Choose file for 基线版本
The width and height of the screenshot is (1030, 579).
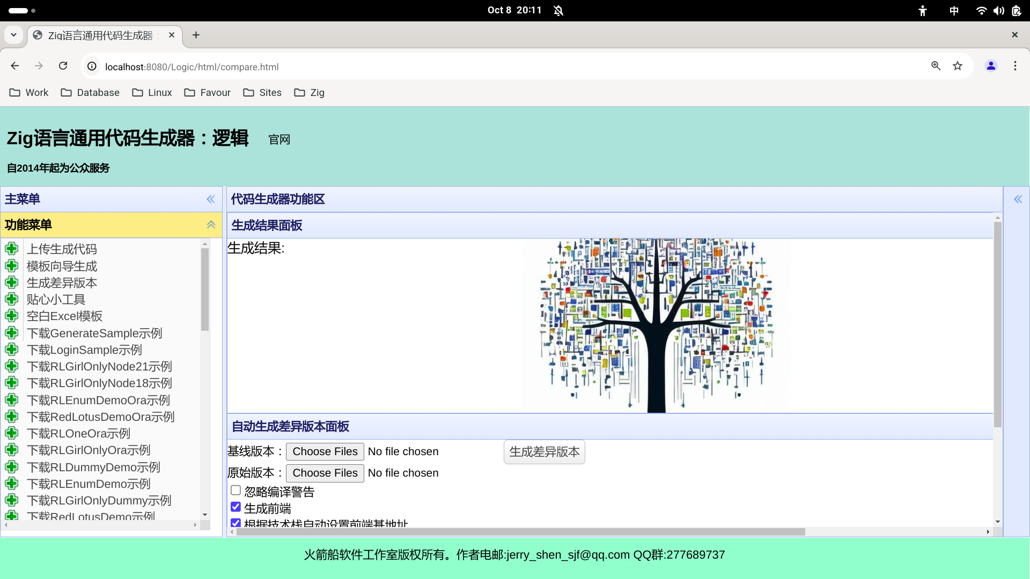point(325,451)
